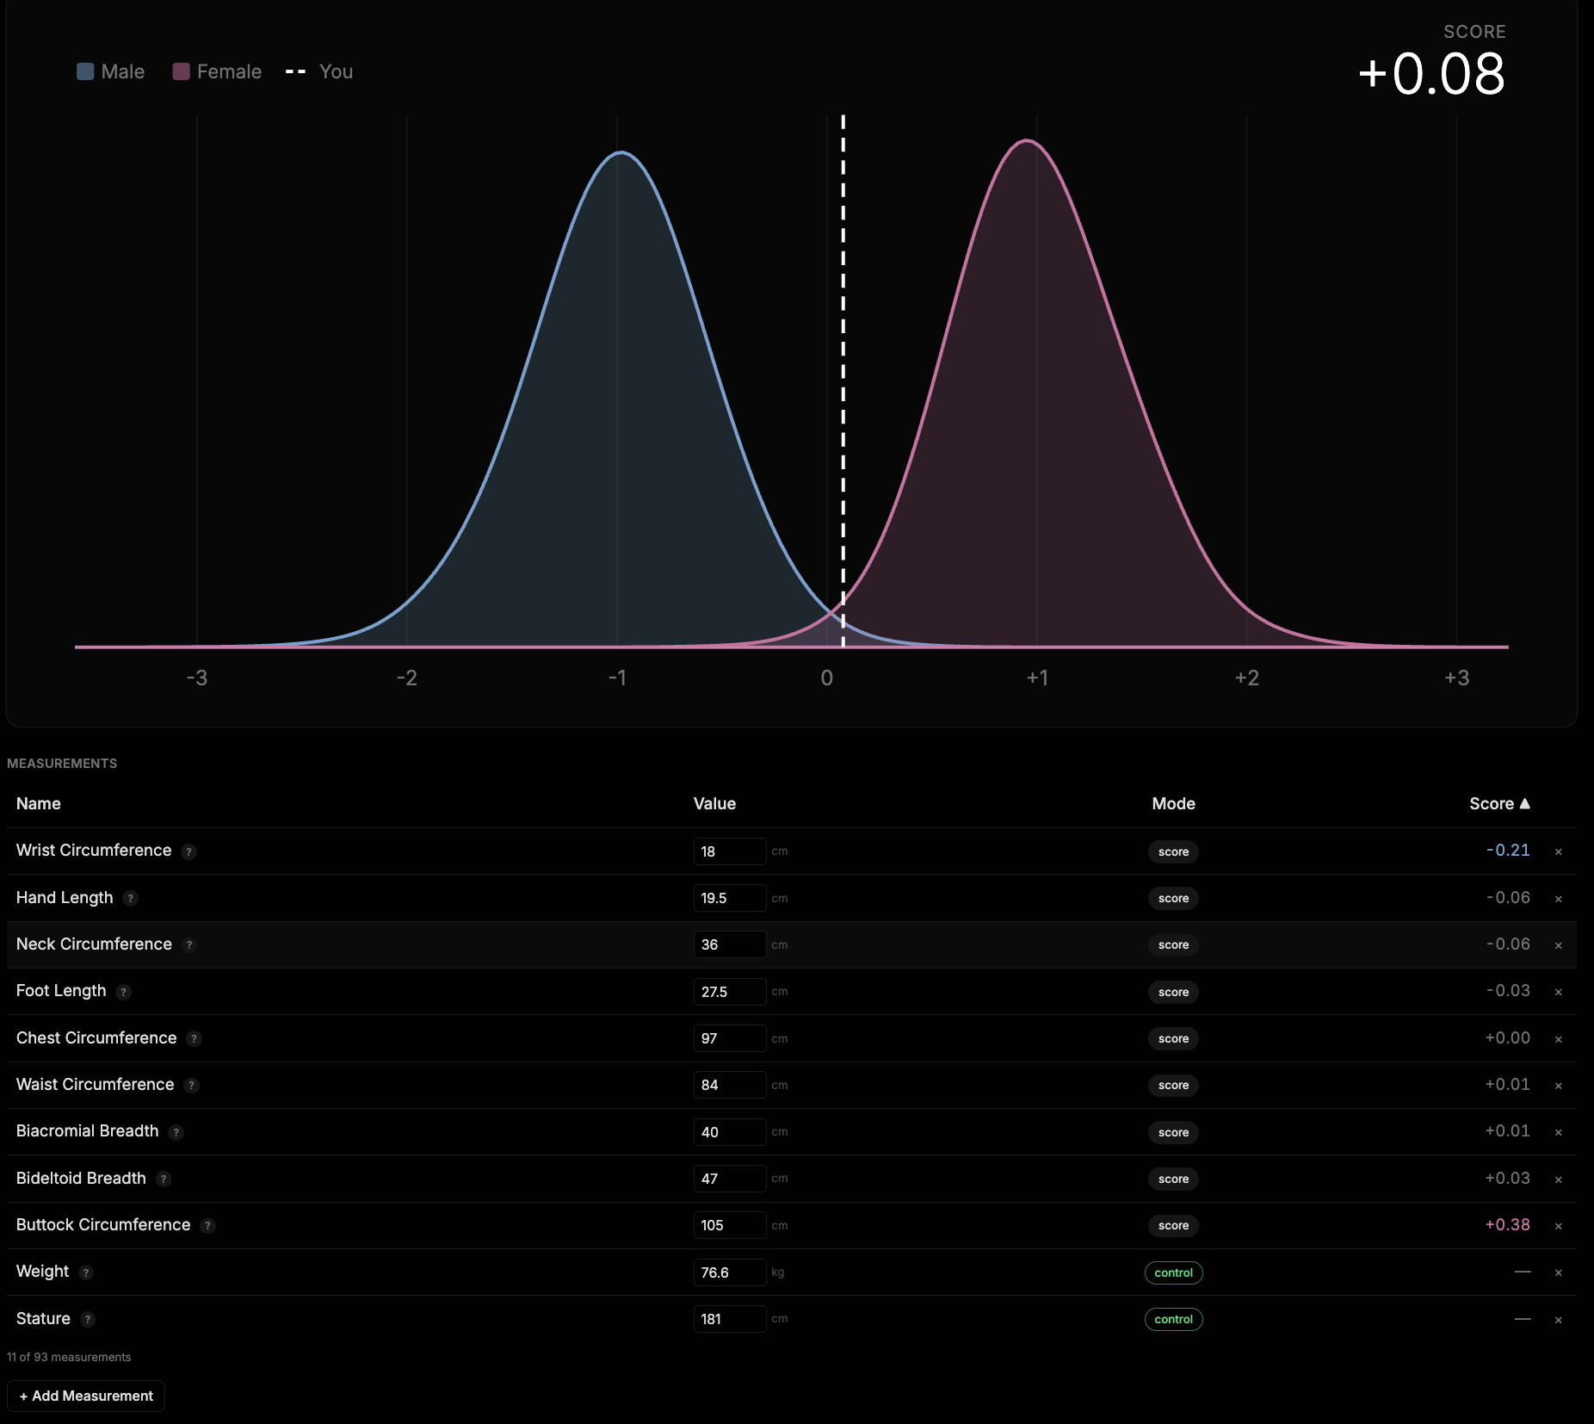Edit the Waist Circumference value field

click(730, 1085)
